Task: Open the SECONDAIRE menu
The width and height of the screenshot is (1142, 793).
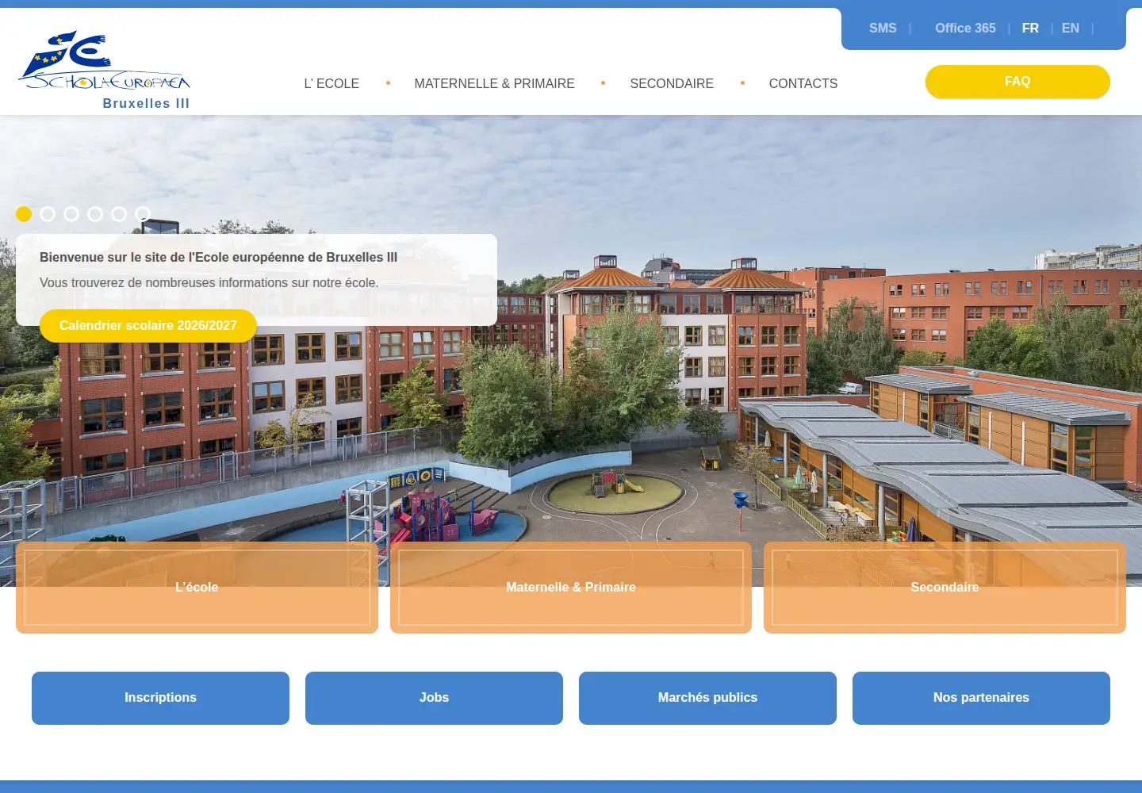Action: (672, 83)
